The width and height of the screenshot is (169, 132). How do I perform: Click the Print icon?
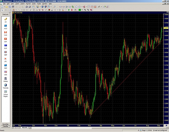click(26, 7)
